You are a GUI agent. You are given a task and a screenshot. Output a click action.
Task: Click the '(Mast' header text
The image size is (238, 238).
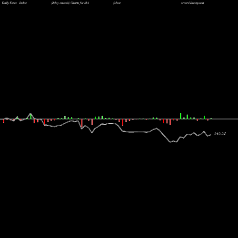pyautogui.click(x=117, y=3)
